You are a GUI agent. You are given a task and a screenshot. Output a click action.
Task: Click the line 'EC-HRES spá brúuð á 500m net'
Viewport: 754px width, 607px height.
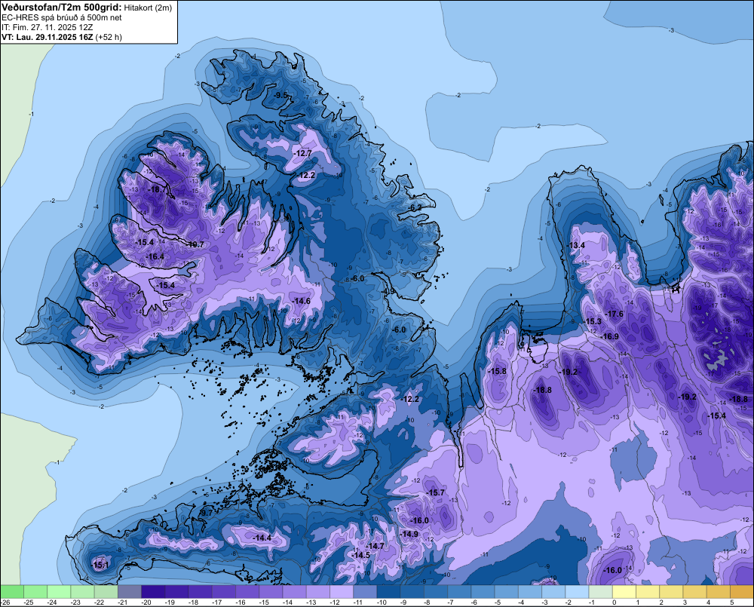click(x=62, y=18)
